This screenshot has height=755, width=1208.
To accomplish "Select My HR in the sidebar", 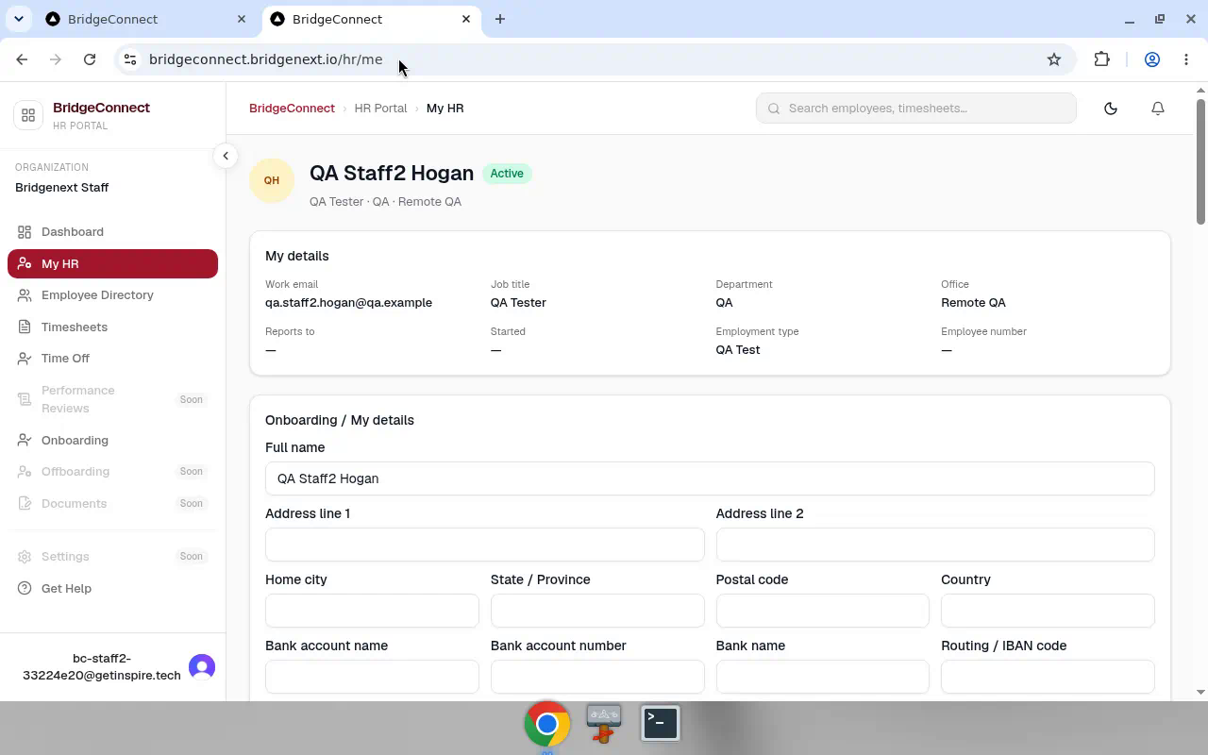I will [112, 264].
